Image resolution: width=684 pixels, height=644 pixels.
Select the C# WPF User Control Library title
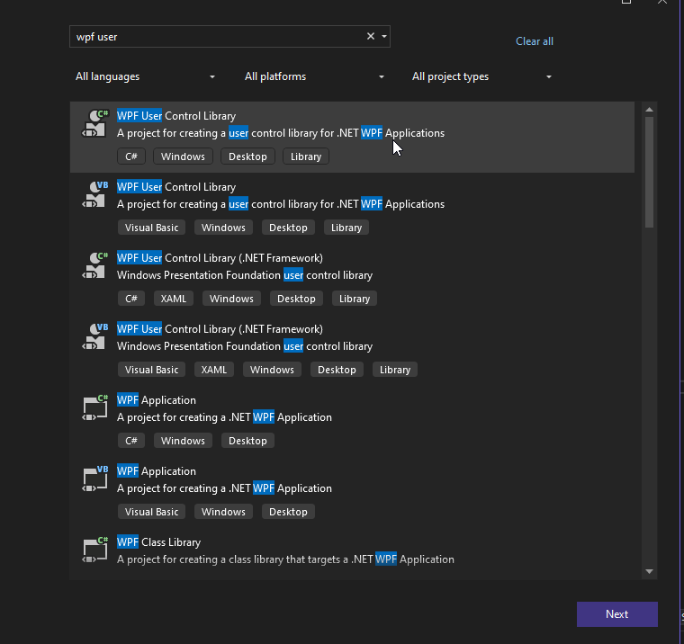pos(176,116)
